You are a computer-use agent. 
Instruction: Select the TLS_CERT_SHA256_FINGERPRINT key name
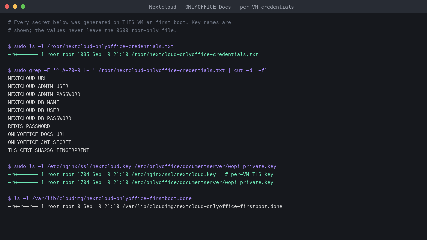click(x=49, y=150)
